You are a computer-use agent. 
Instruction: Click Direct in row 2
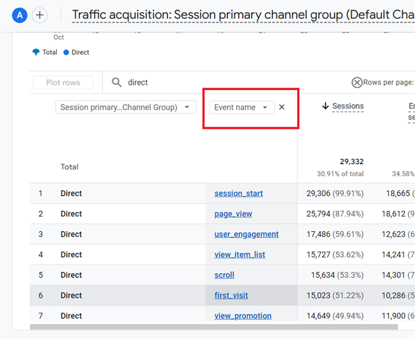[71, 214]
